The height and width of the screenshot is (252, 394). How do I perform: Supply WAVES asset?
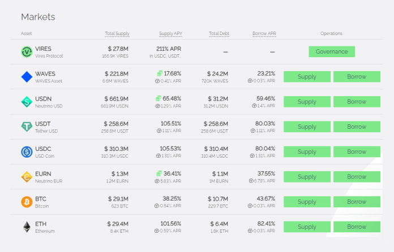point(307,76)
